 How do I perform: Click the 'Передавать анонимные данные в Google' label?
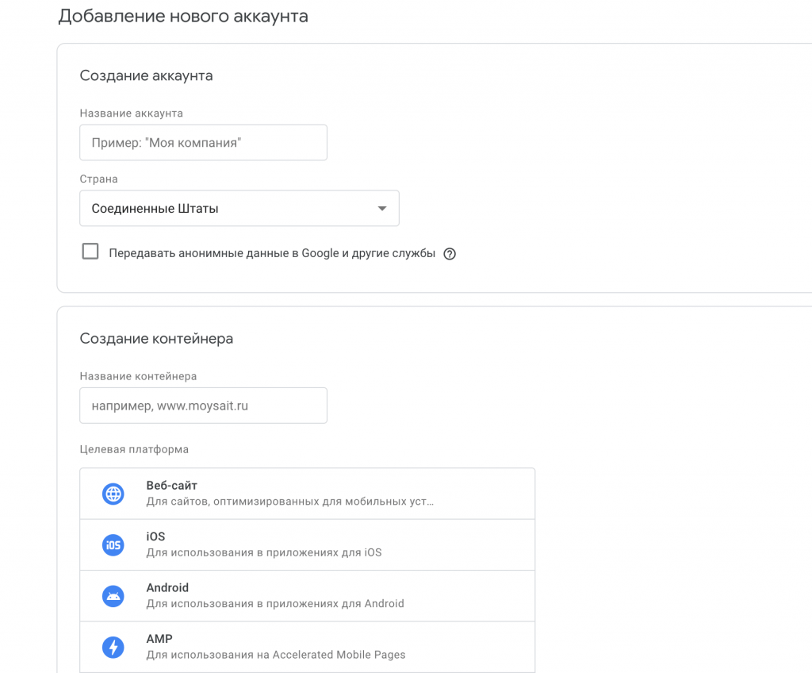[x=272, y=254]
